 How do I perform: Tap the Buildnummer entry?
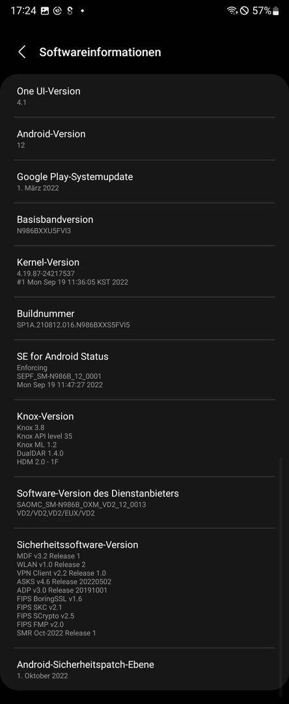click(x=144, y=318)
